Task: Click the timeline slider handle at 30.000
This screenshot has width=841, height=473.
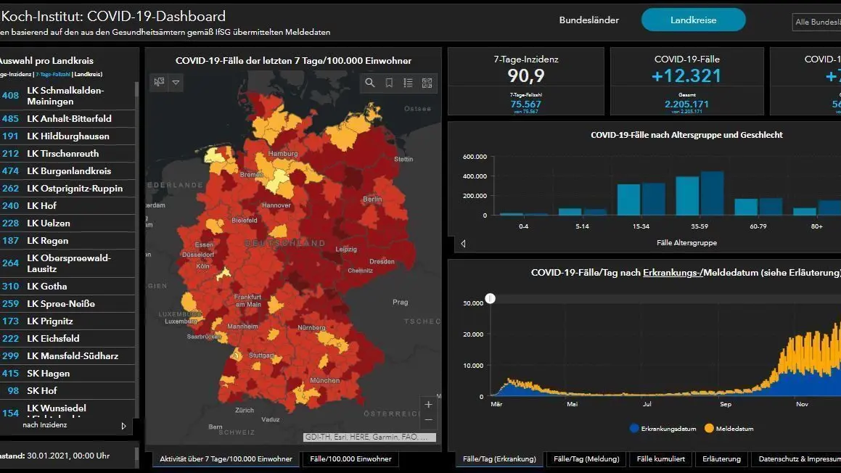Action: click(x=491, y=298)
